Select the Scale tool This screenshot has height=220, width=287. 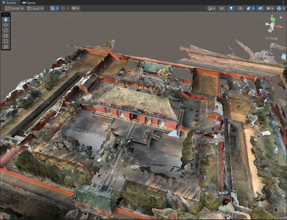(x=6, y=36)
